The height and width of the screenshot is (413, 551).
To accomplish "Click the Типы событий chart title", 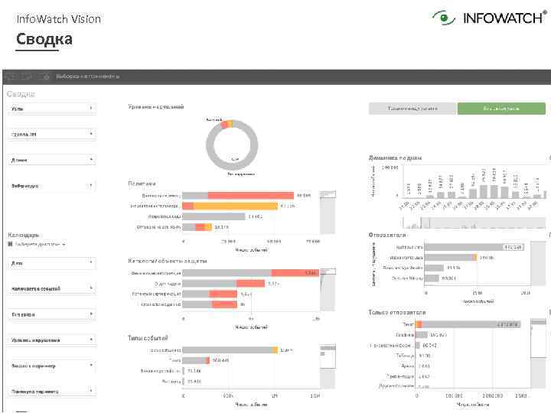I will (x=148, y=338).
